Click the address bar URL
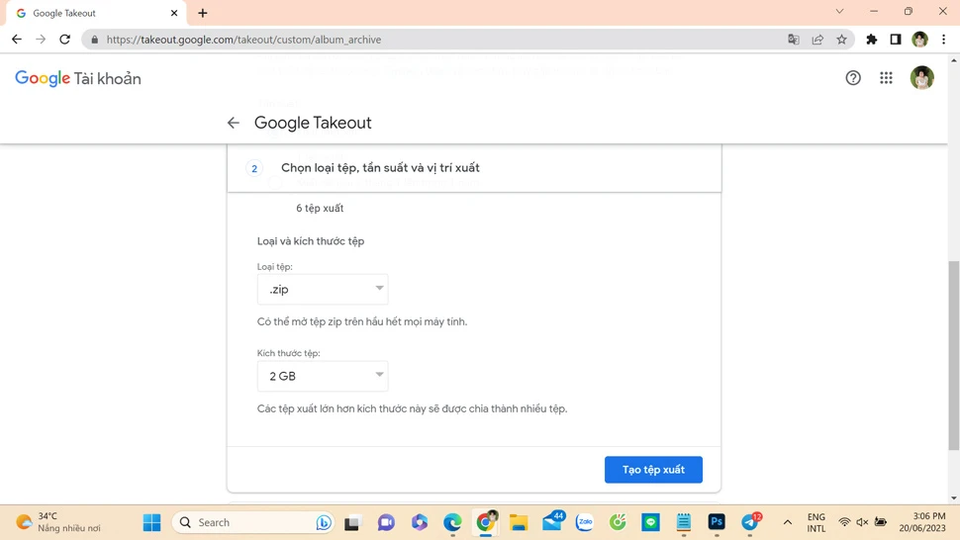Image resolution: width=960 pixels, height=540 pixels. pyautogui.click(x=243, y=40)
